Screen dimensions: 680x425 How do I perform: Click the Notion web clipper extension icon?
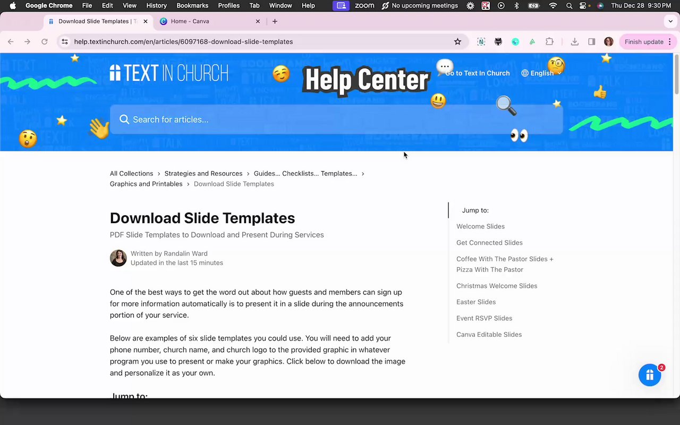[x=481, y=41]
